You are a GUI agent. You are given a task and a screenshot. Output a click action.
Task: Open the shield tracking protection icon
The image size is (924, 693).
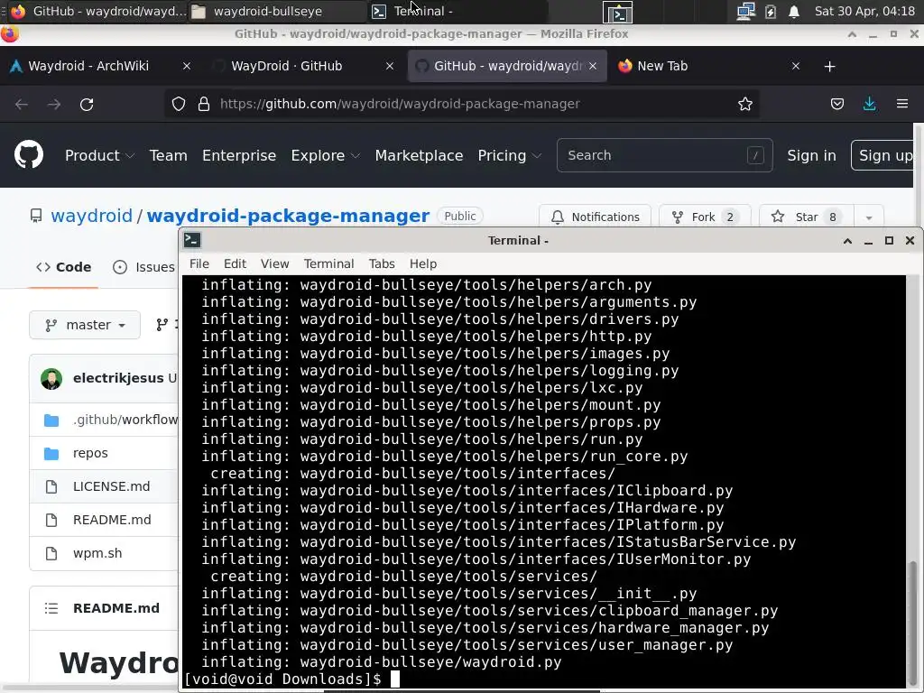coord(179,105)
